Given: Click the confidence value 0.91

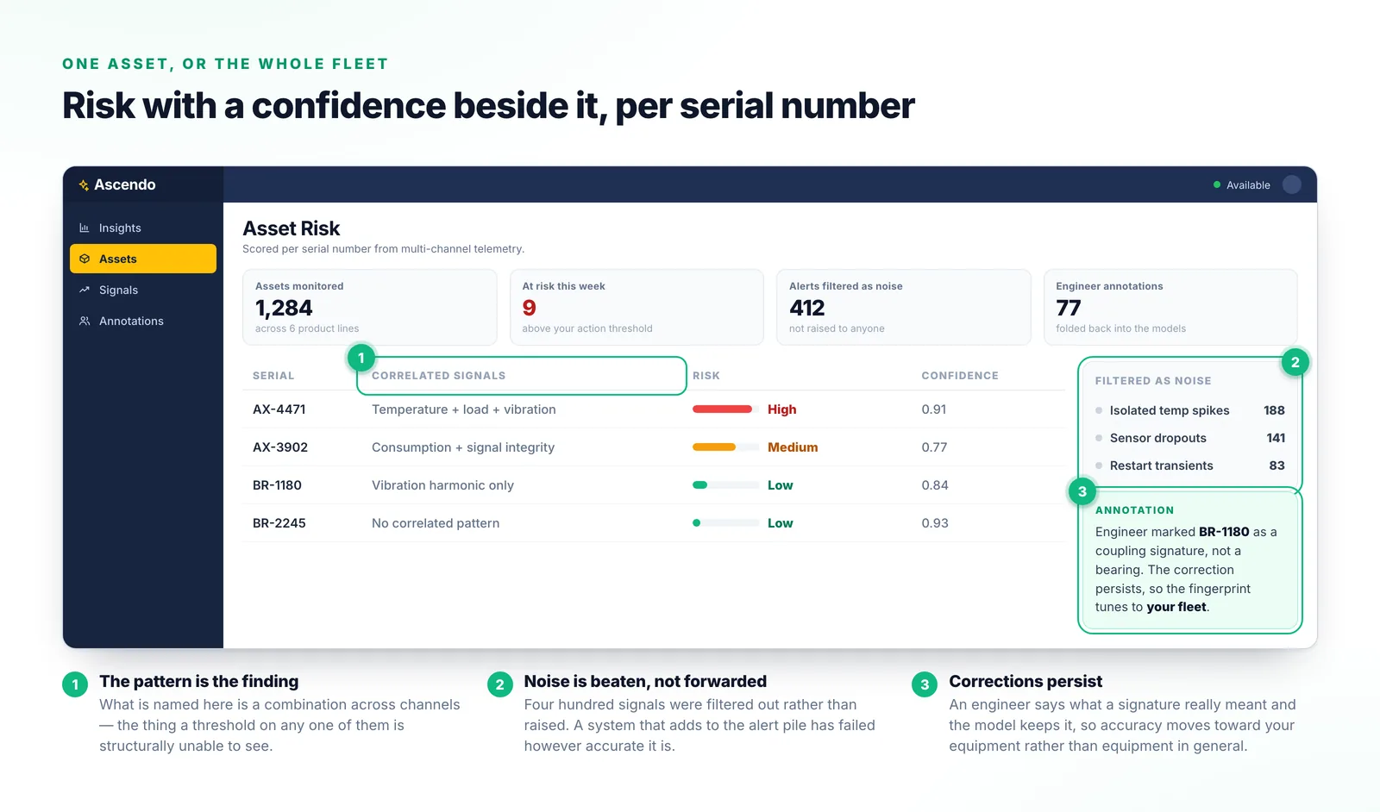Looking at the screenshot, I should (934, 409).
